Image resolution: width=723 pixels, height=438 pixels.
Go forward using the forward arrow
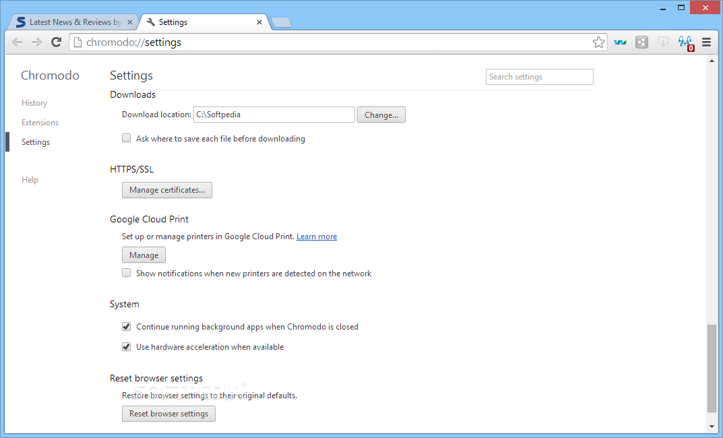click(x=36, y=42)
